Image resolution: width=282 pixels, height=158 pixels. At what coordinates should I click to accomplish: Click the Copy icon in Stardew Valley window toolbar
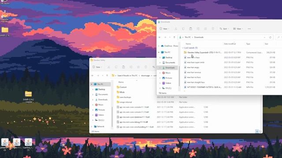(116, 67)
